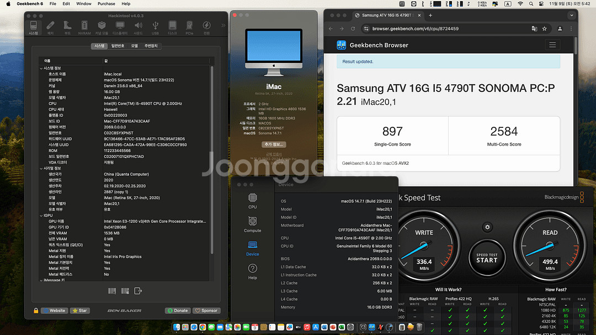Viewport: 596px width, 335px height.
Task: Open the Help menu in menu bar
Action: [x=126, y=4]
